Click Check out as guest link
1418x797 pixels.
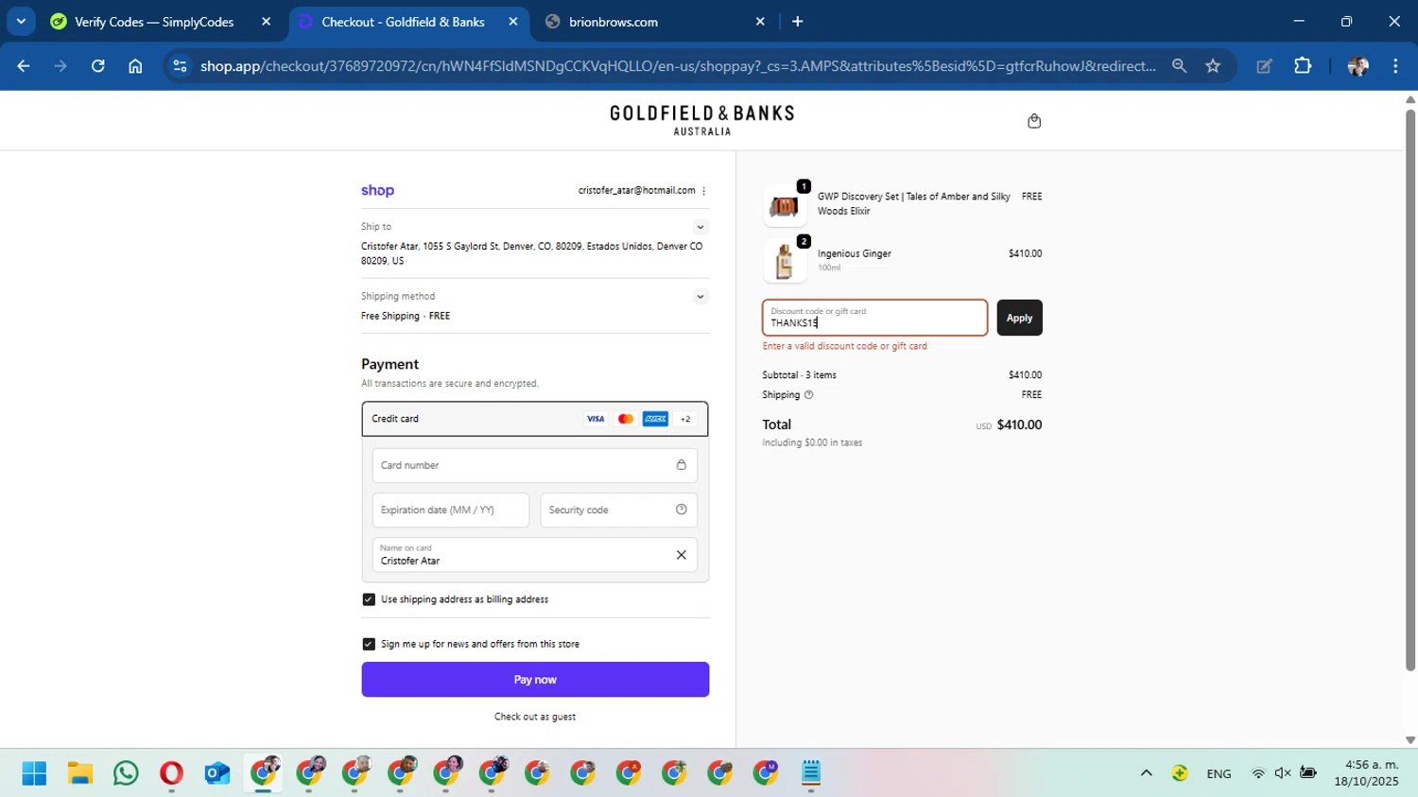[535, 717]
